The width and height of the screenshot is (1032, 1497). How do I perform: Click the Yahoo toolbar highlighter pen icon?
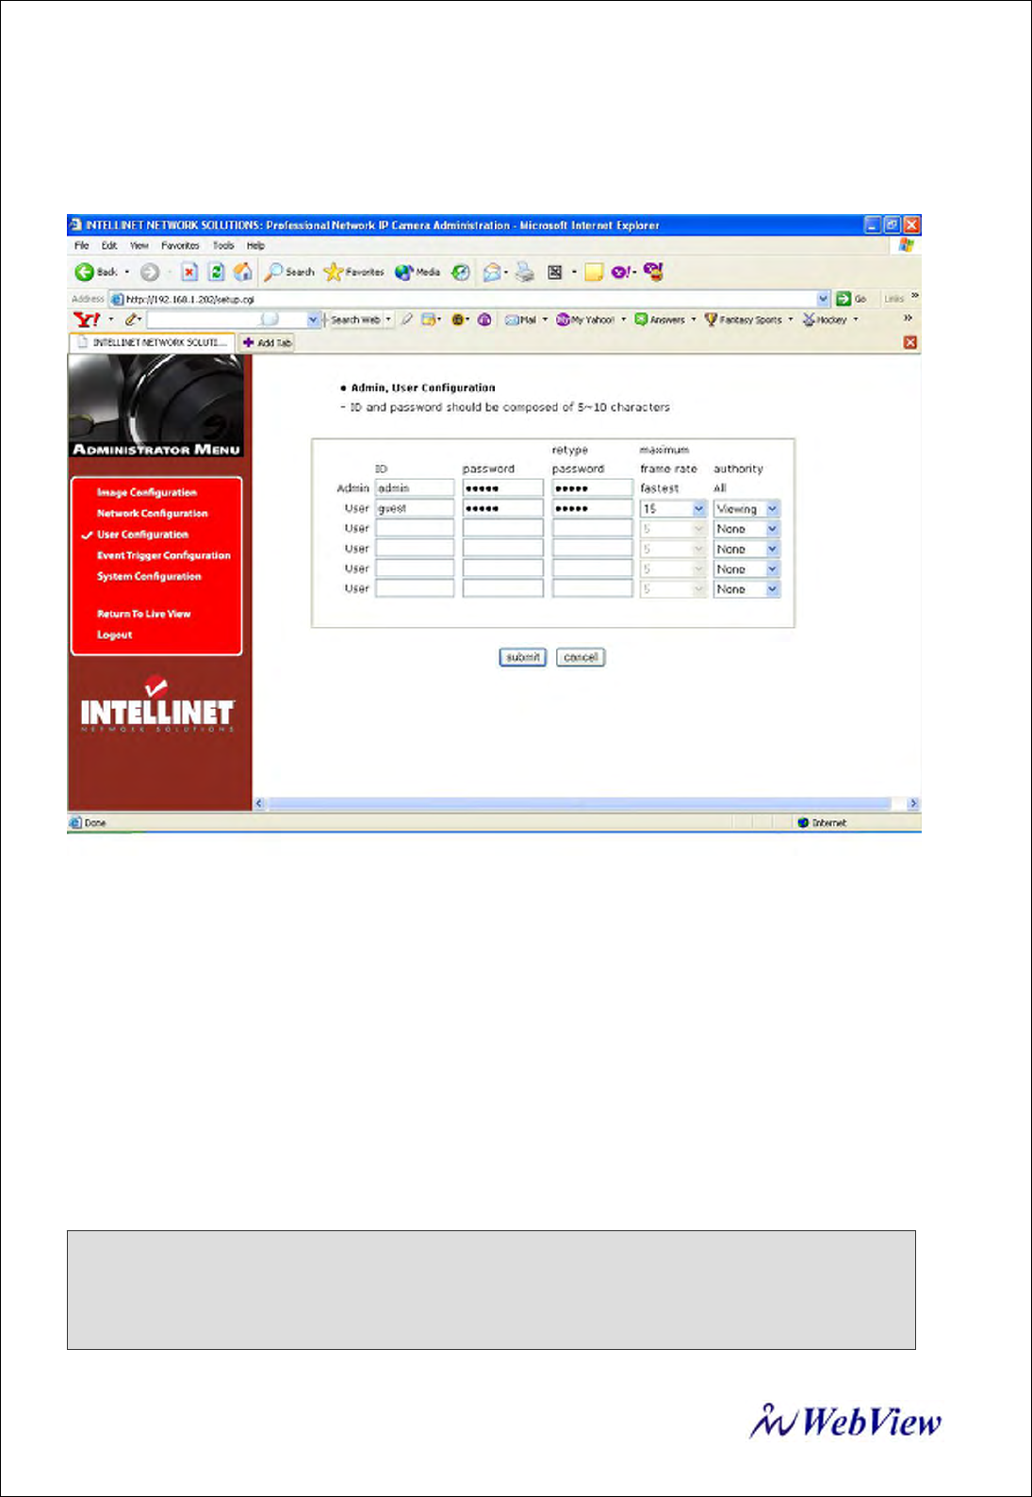point(407,320)
